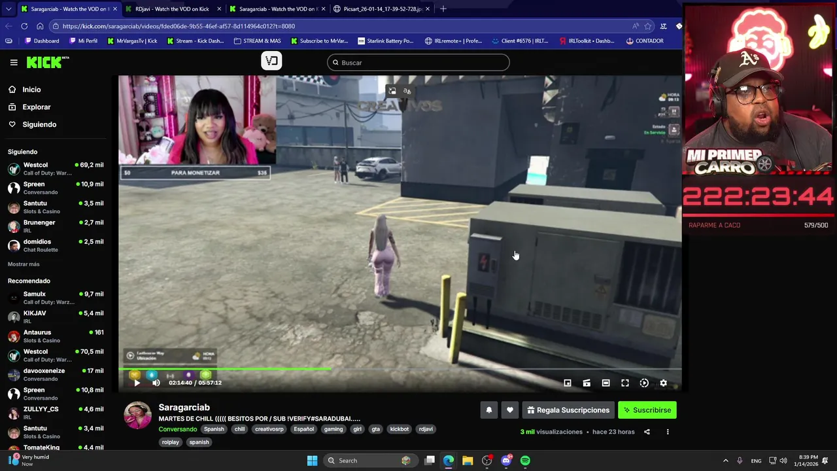Mute the video player volume
837x471 pixels.
click(156, 383)
